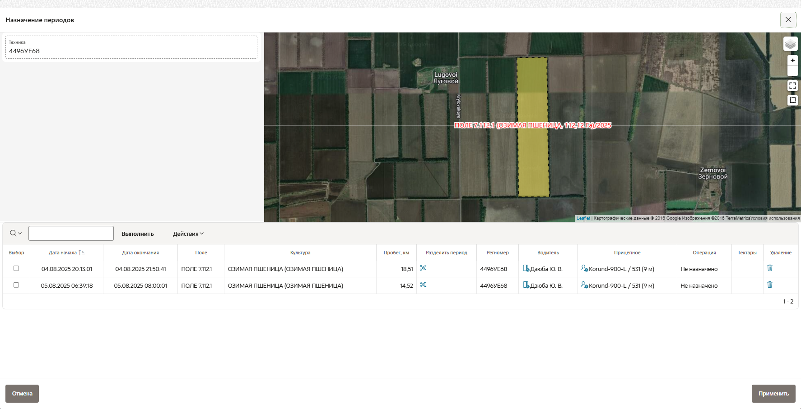Open the Действия actions dropdown

coord(188,234)
